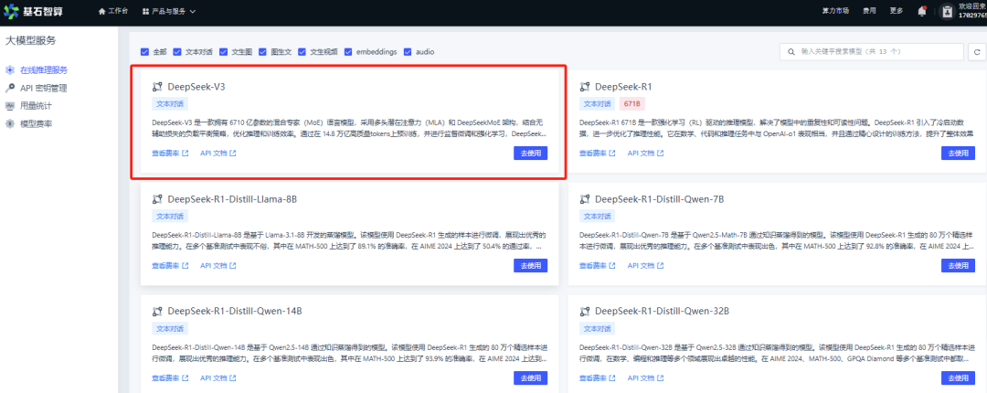
Task: Open 查看费率 for DeepSeek-R1-Distill-Qwen-7B
Action: (x=598, y=266)
